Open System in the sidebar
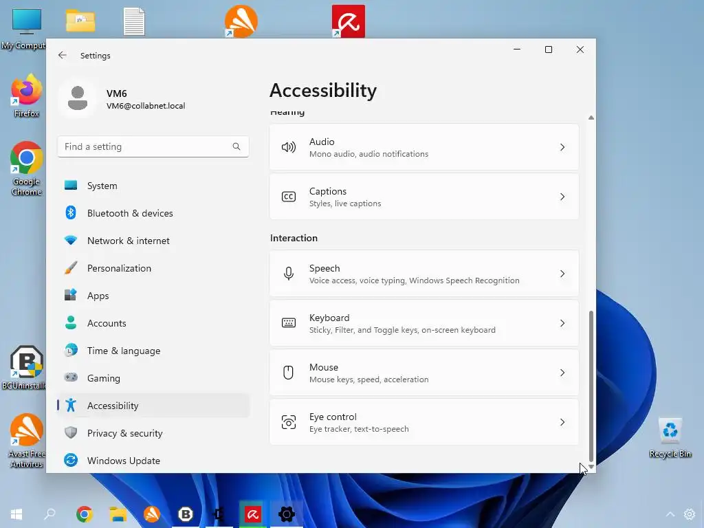 [153, 186]
